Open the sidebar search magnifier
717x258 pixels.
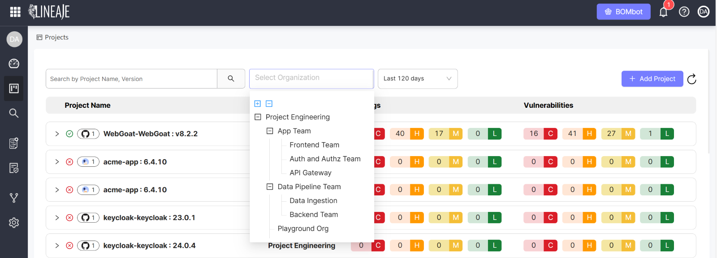(14, 113)
